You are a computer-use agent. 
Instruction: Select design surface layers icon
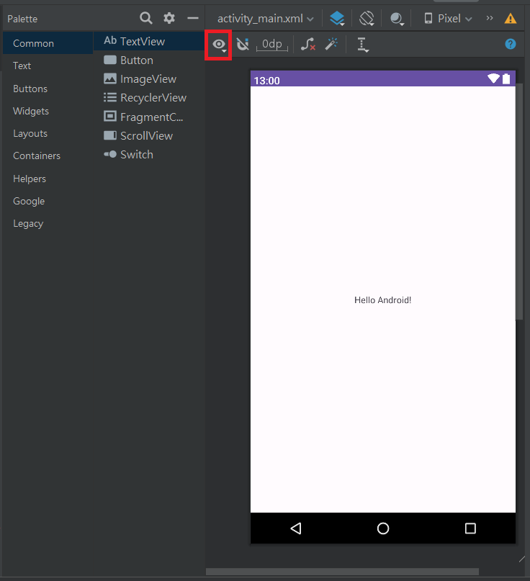(337, 18)
